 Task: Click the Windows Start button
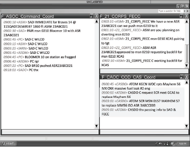(8, 143)
